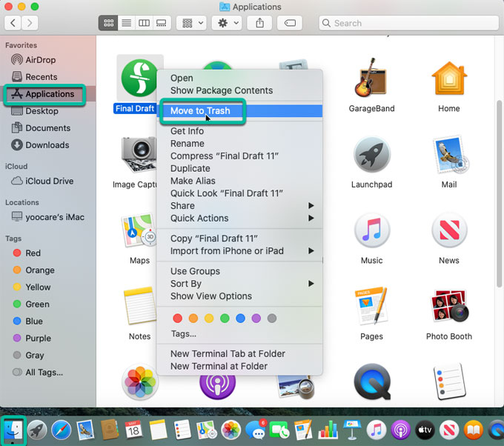504x446 pixels.
Task: Select the Reminders app icon in Finder
Action: (x=449, y=382)
